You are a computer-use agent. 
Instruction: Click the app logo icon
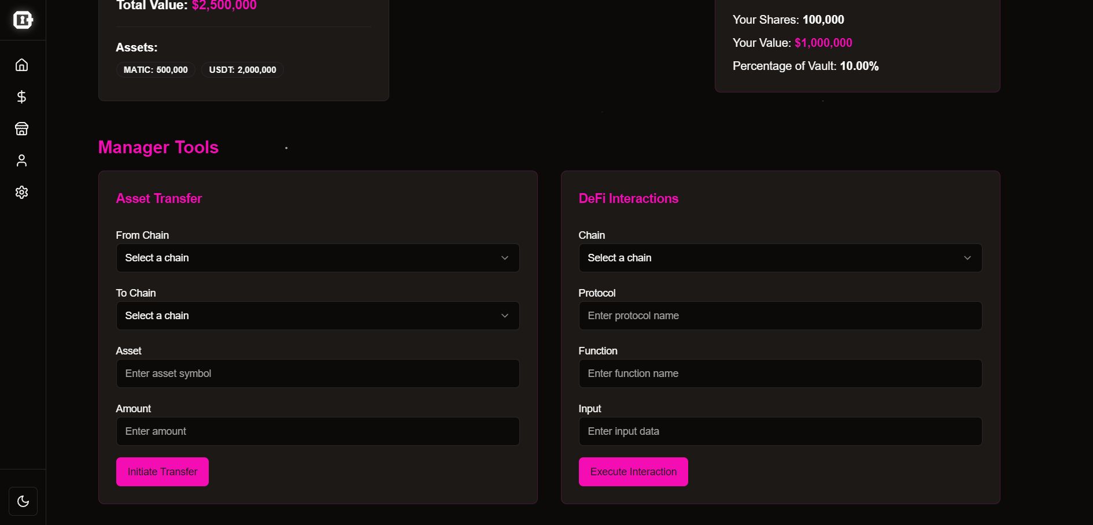23,20
